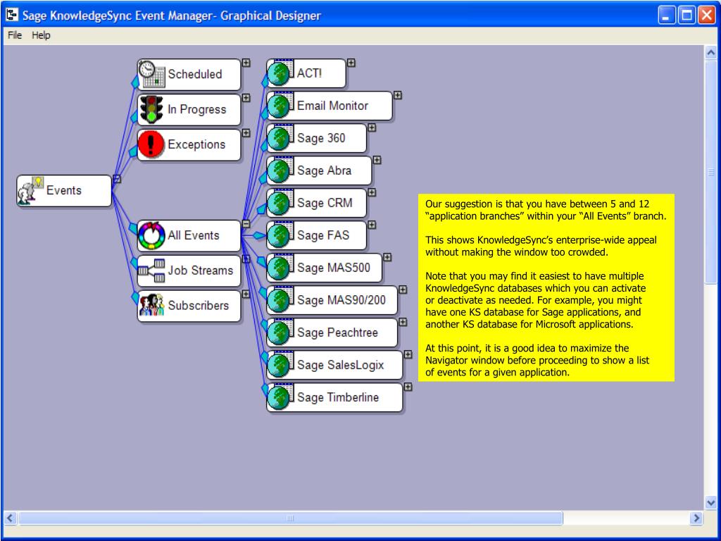Click the vertical scrollbar down arrow
721x541 pixels.
pos(711,502)
